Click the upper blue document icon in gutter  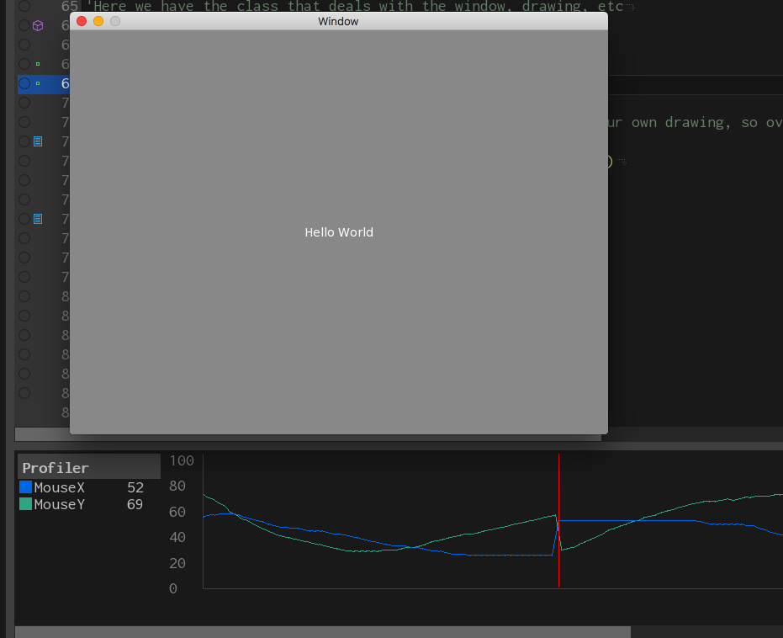click(37, 141)
